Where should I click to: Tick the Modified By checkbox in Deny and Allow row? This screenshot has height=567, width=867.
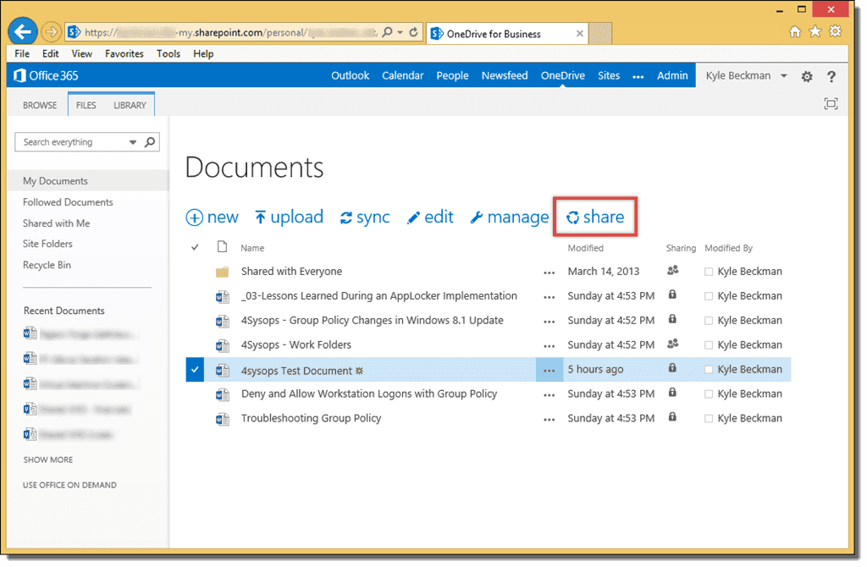point(709,394)
